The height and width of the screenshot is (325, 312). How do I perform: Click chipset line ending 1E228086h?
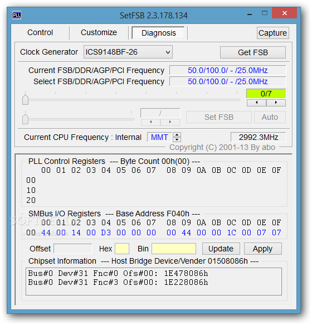(118, 282)
